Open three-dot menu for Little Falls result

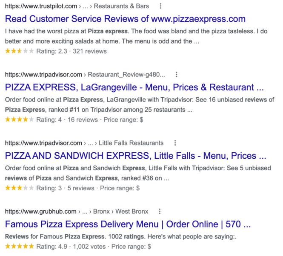pos(175,143)
